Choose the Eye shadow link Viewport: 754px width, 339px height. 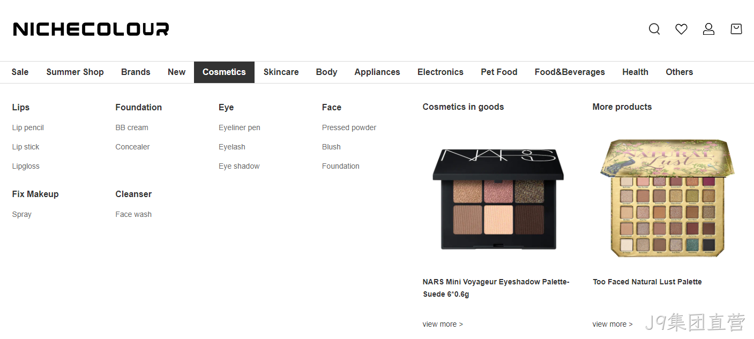(x=239, y=166)
